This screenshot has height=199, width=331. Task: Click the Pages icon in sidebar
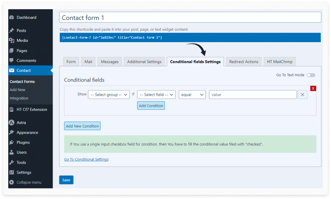point(12,51)
